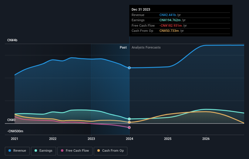Click the 2024 x-axis label
This screenshot has height=159, width=249.
[x=130, y=139]
